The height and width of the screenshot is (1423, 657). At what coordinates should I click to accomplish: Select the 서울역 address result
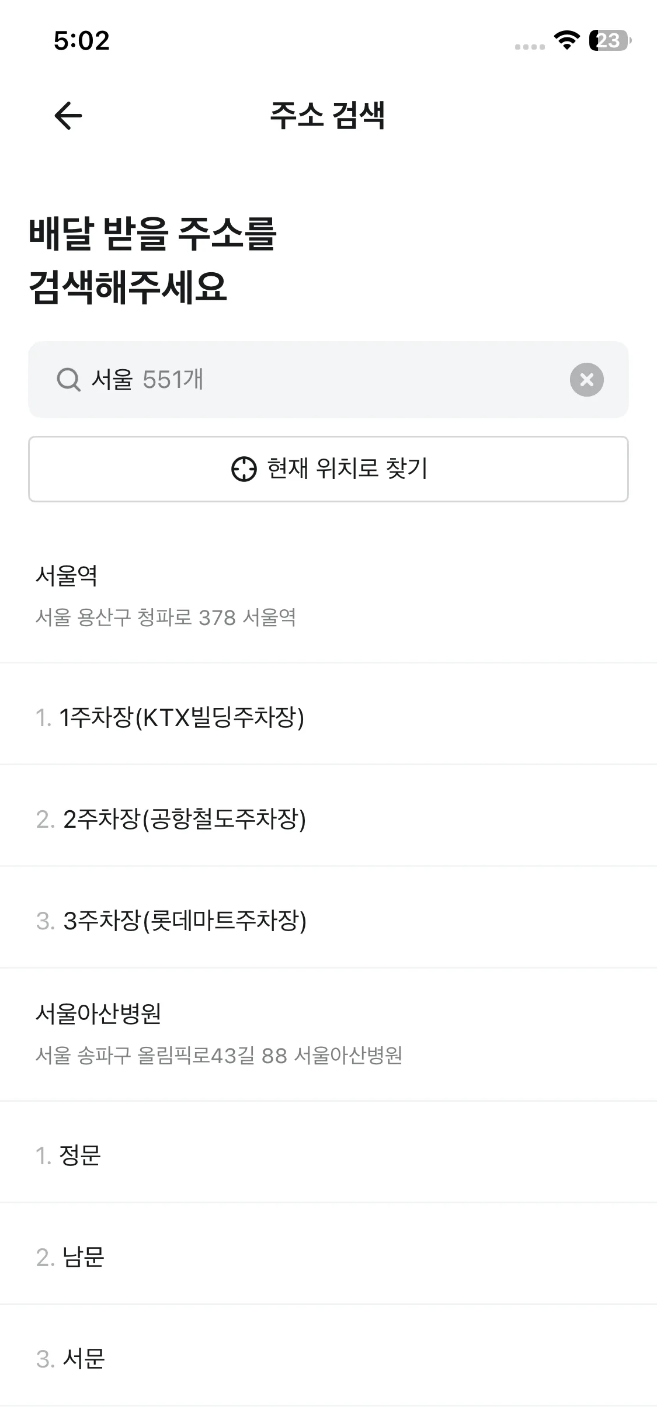(x=67, y=576)
